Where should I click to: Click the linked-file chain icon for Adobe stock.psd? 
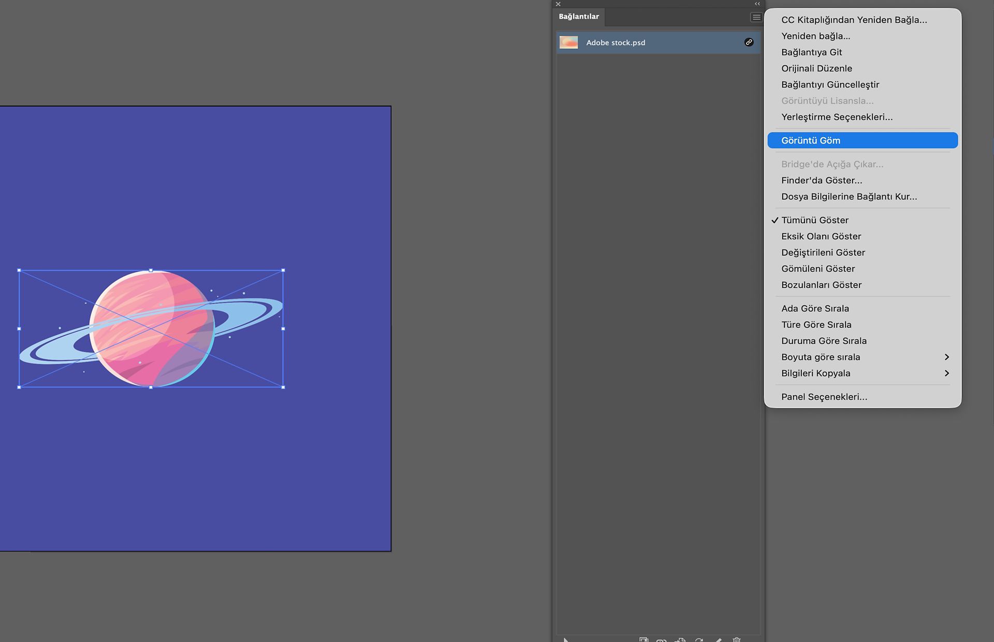point(749,42)
